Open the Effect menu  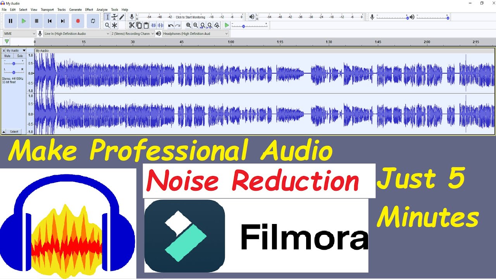click(x=89, y=10)
